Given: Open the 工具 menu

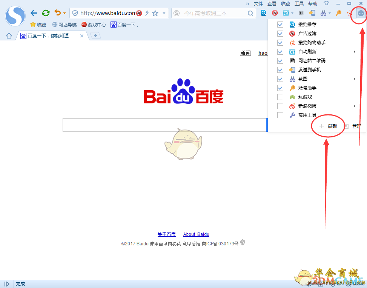Looking at the screenshot, I should pos(299,4).
